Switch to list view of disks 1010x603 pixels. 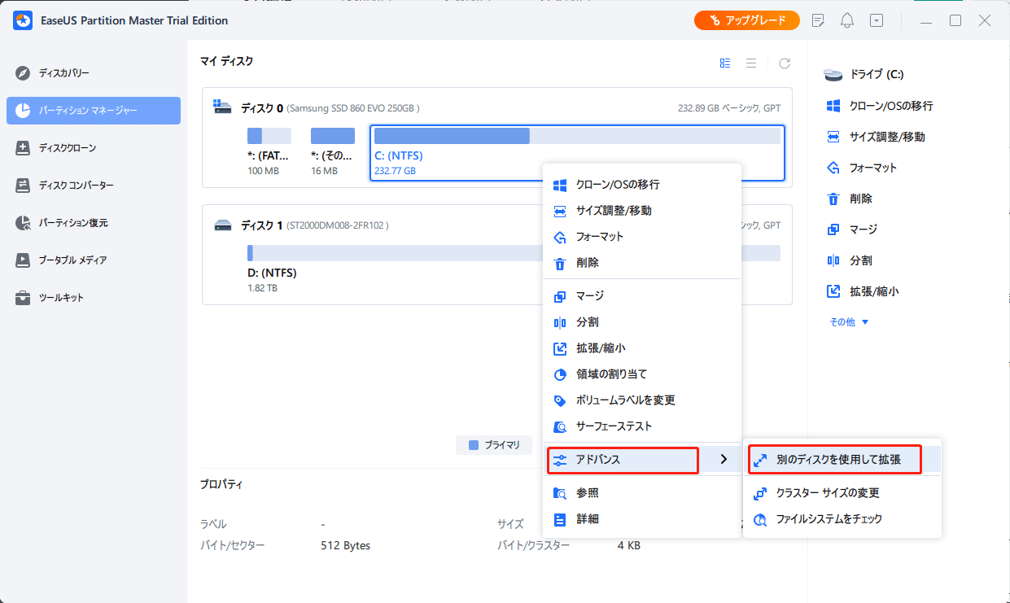pos(751,63)
